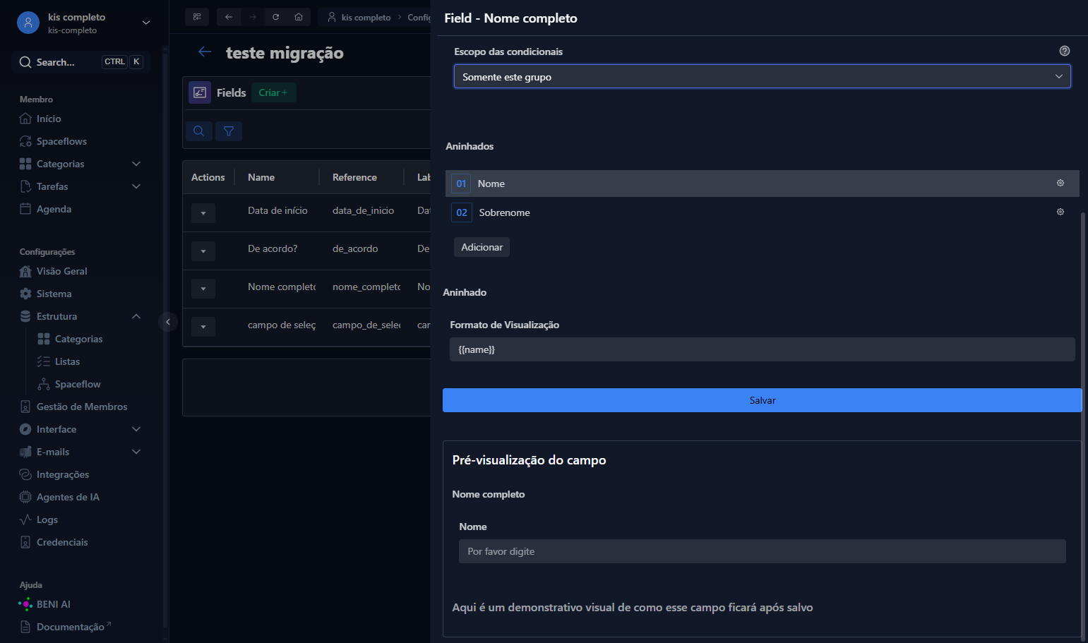The image size is (1088, 643).
Task: Click the Por favor digite preview input
Action: point(762,551)
